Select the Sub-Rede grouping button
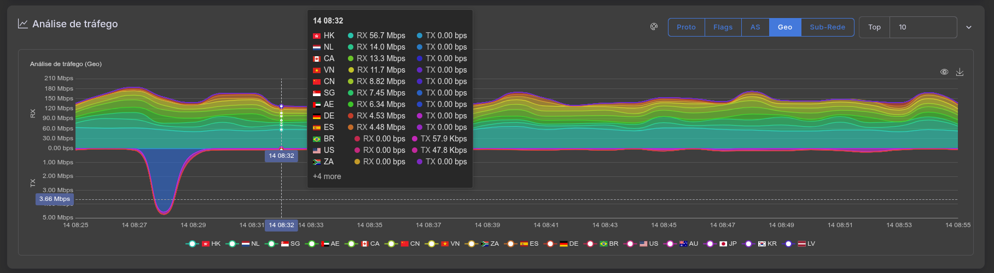 827,27
